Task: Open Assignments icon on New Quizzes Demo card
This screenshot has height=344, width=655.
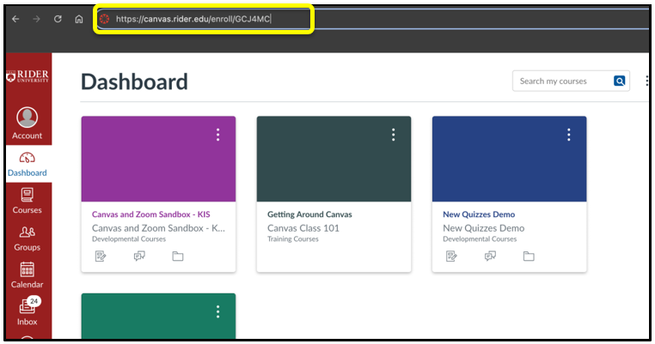Action: click(451, 256)
